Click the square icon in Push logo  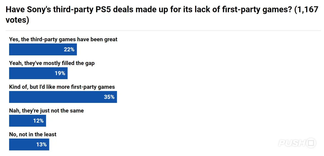coord(311,143)
